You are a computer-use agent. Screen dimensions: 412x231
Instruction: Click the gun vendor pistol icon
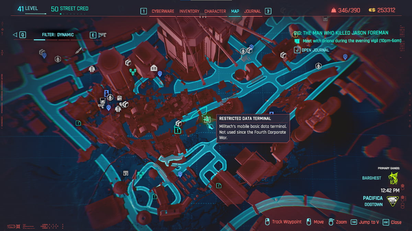pyautogui.click(x=101, y=106)
